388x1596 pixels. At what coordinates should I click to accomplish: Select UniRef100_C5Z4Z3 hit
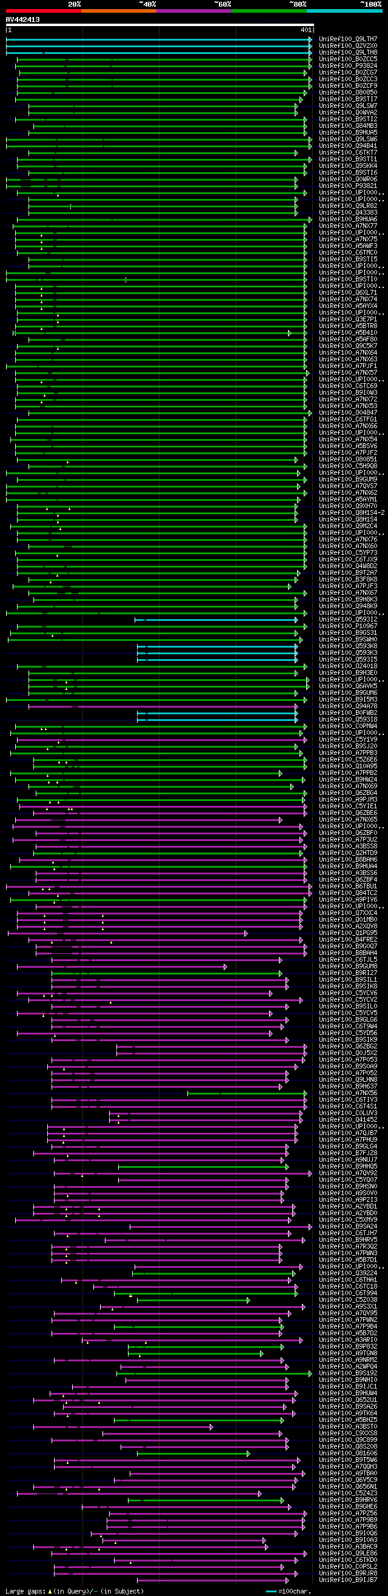pyautogui.click(x=348, y=1494)
